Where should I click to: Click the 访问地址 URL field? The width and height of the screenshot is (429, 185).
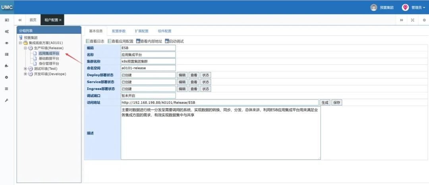pyautogui.click(x=220, y=102)
